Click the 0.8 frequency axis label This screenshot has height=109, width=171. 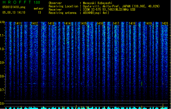click(2, 76)
